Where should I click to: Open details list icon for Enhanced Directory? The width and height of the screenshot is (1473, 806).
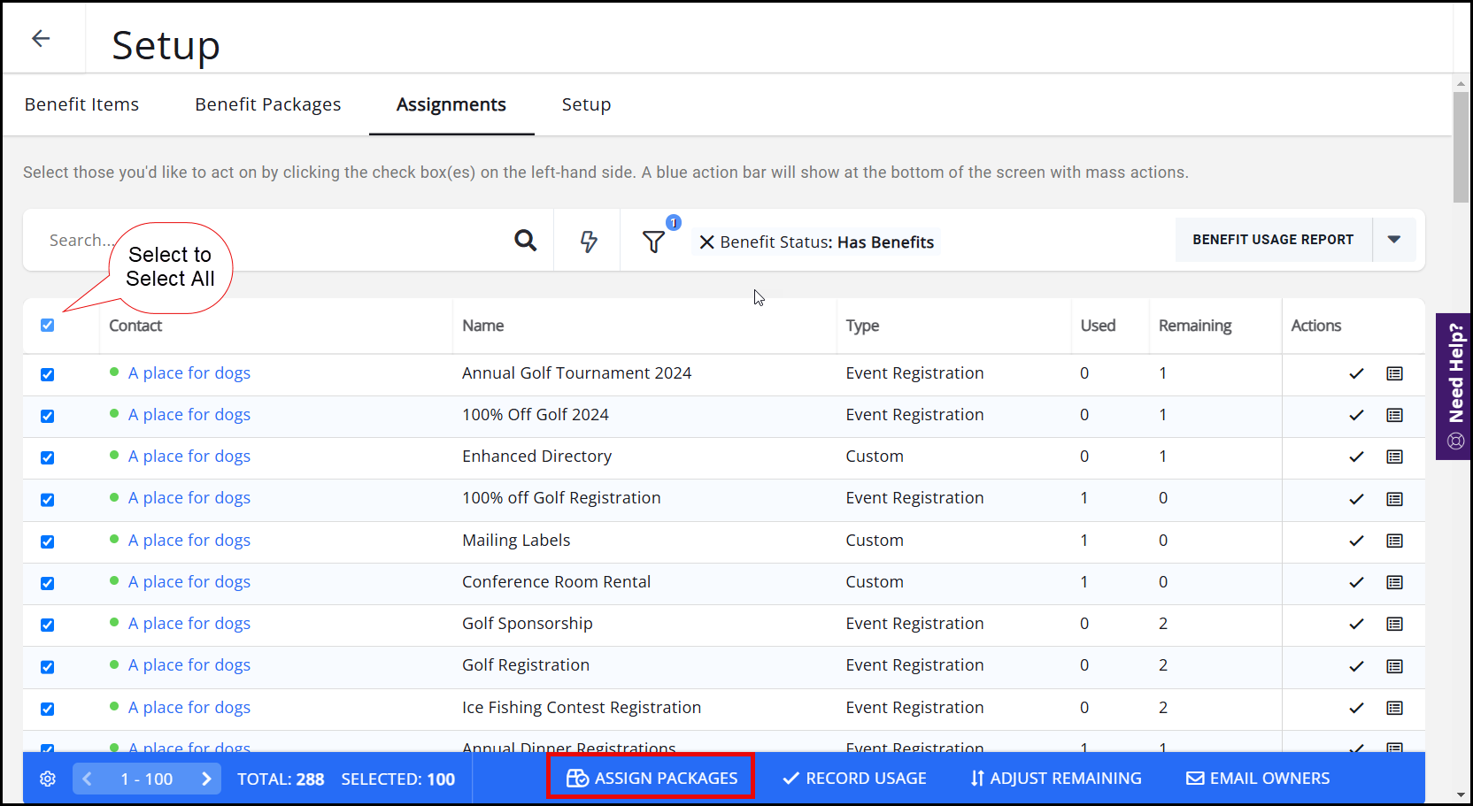[1394, 457]
